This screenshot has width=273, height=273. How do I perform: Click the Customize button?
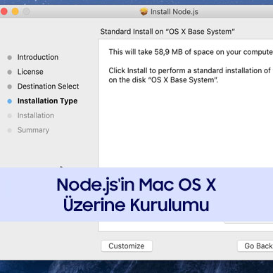[x=127, y=246]
